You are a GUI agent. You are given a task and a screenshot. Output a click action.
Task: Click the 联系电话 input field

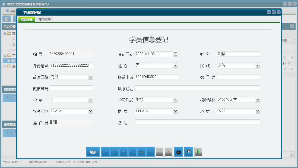156,77
